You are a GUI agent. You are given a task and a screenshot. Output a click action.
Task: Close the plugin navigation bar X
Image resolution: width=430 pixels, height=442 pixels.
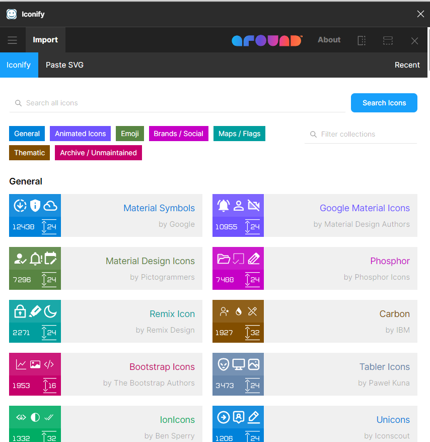[x=414, y=41]
